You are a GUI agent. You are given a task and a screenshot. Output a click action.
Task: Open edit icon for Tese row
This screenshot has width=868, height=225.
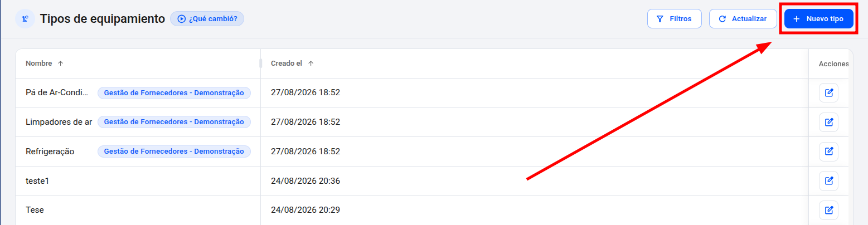tap(828, 210)
